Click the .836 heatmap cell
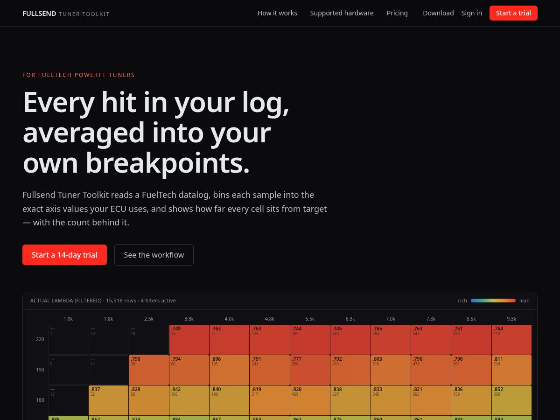560x420 pixels. [471, 400]
